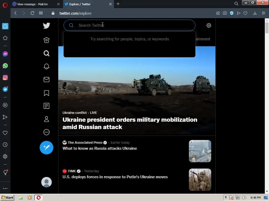Open Twitter Profile page
The width and height of the screenshot is (269, 201).
(46, 119)
